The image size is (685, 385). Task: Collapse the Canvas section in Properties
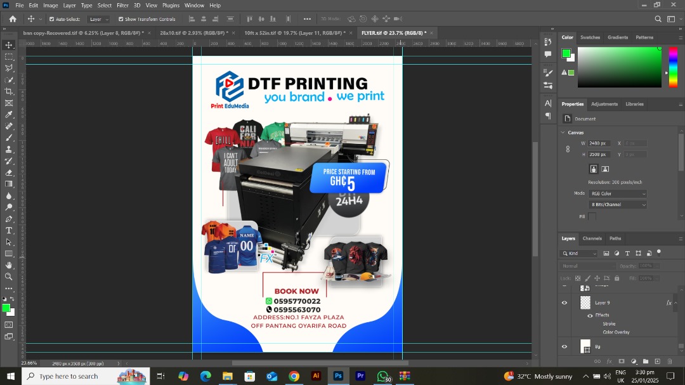pyautogui.click(x=563, y=133)
